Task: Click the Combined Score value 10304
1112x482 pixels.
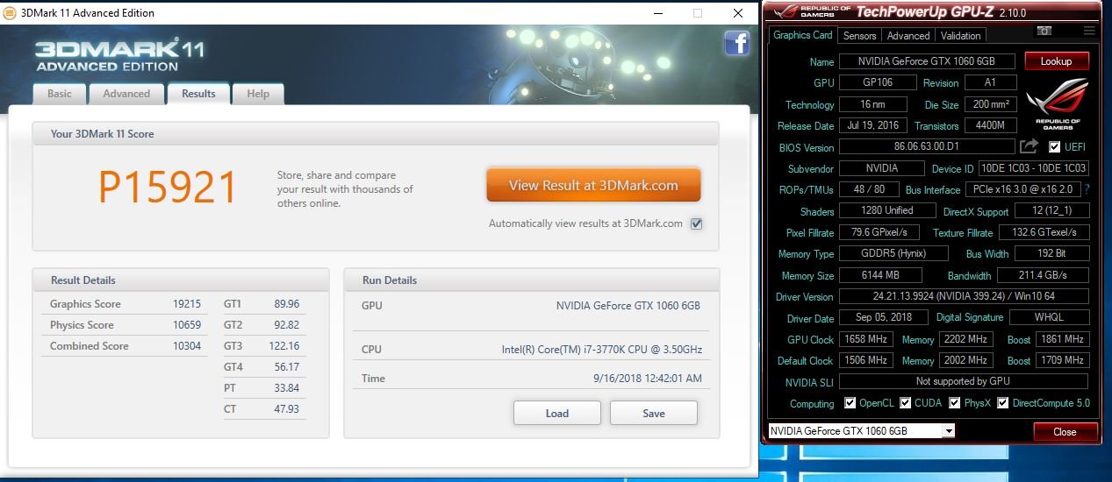Action: coord(187,346)
